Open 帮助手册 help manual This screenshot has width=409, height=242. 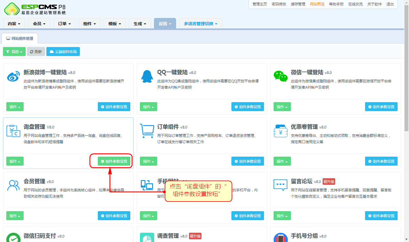[x=336, y=4]
